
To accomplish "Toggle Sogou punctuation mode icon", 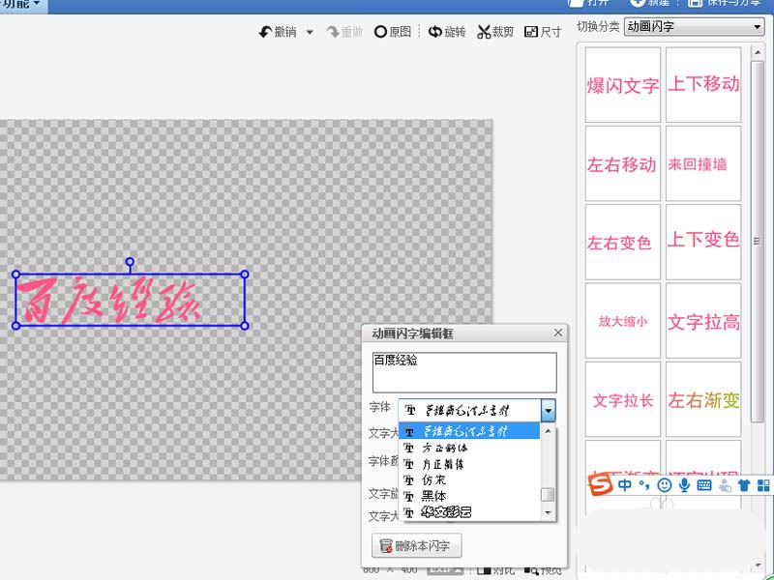I will [643, 485].
